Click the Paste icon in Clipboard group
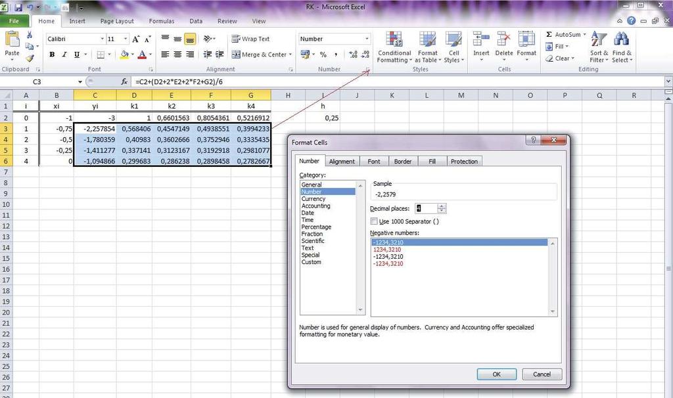The height and width of the screenshot is (398, 673). 12,39
